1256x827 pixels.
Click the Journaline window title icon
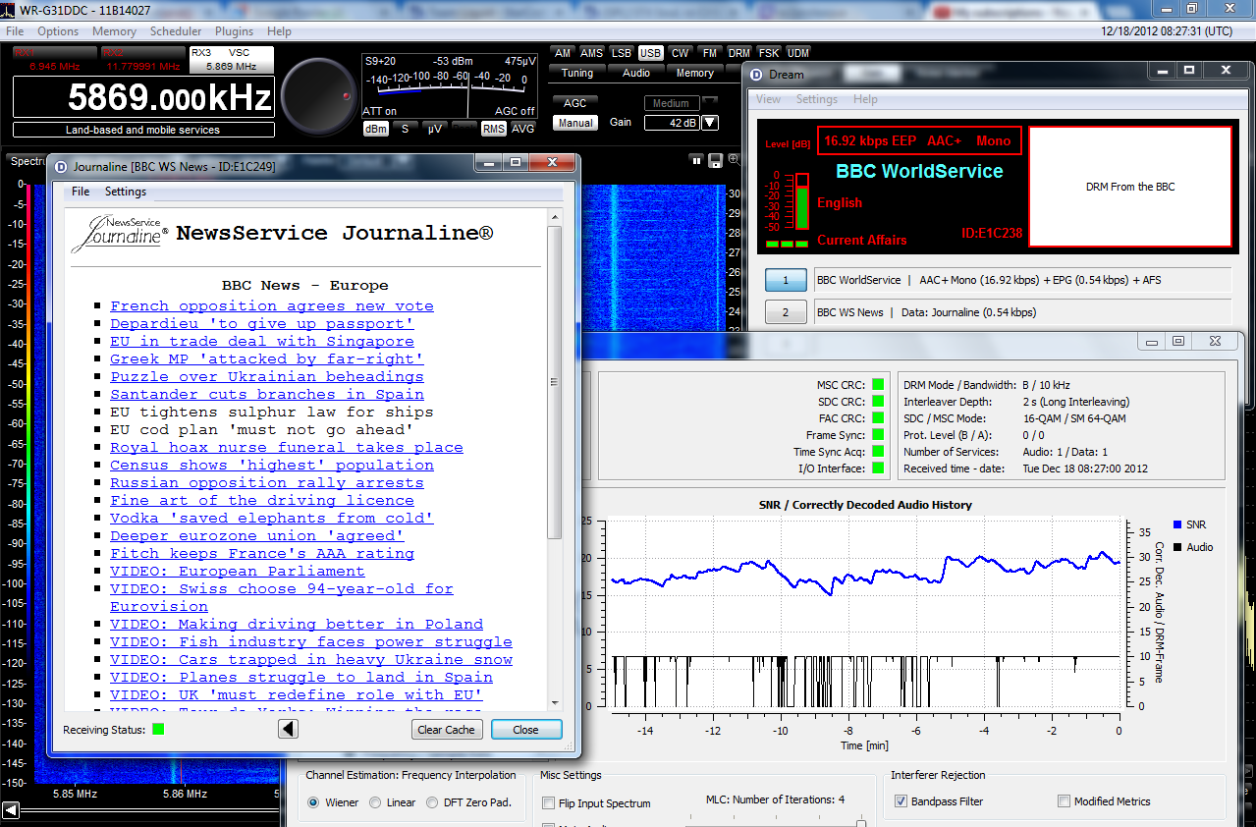[61, 167]
